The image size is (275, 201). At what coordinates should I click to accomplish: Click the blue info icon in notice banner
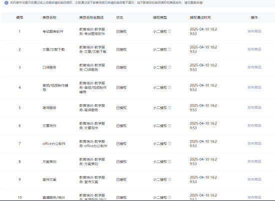(6, 3)
